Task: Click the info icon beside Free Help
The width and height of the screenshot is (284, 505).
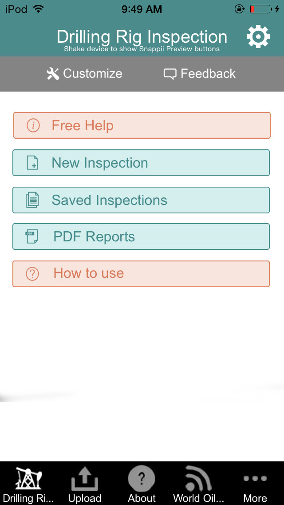Action: click(x=33, y=125)
